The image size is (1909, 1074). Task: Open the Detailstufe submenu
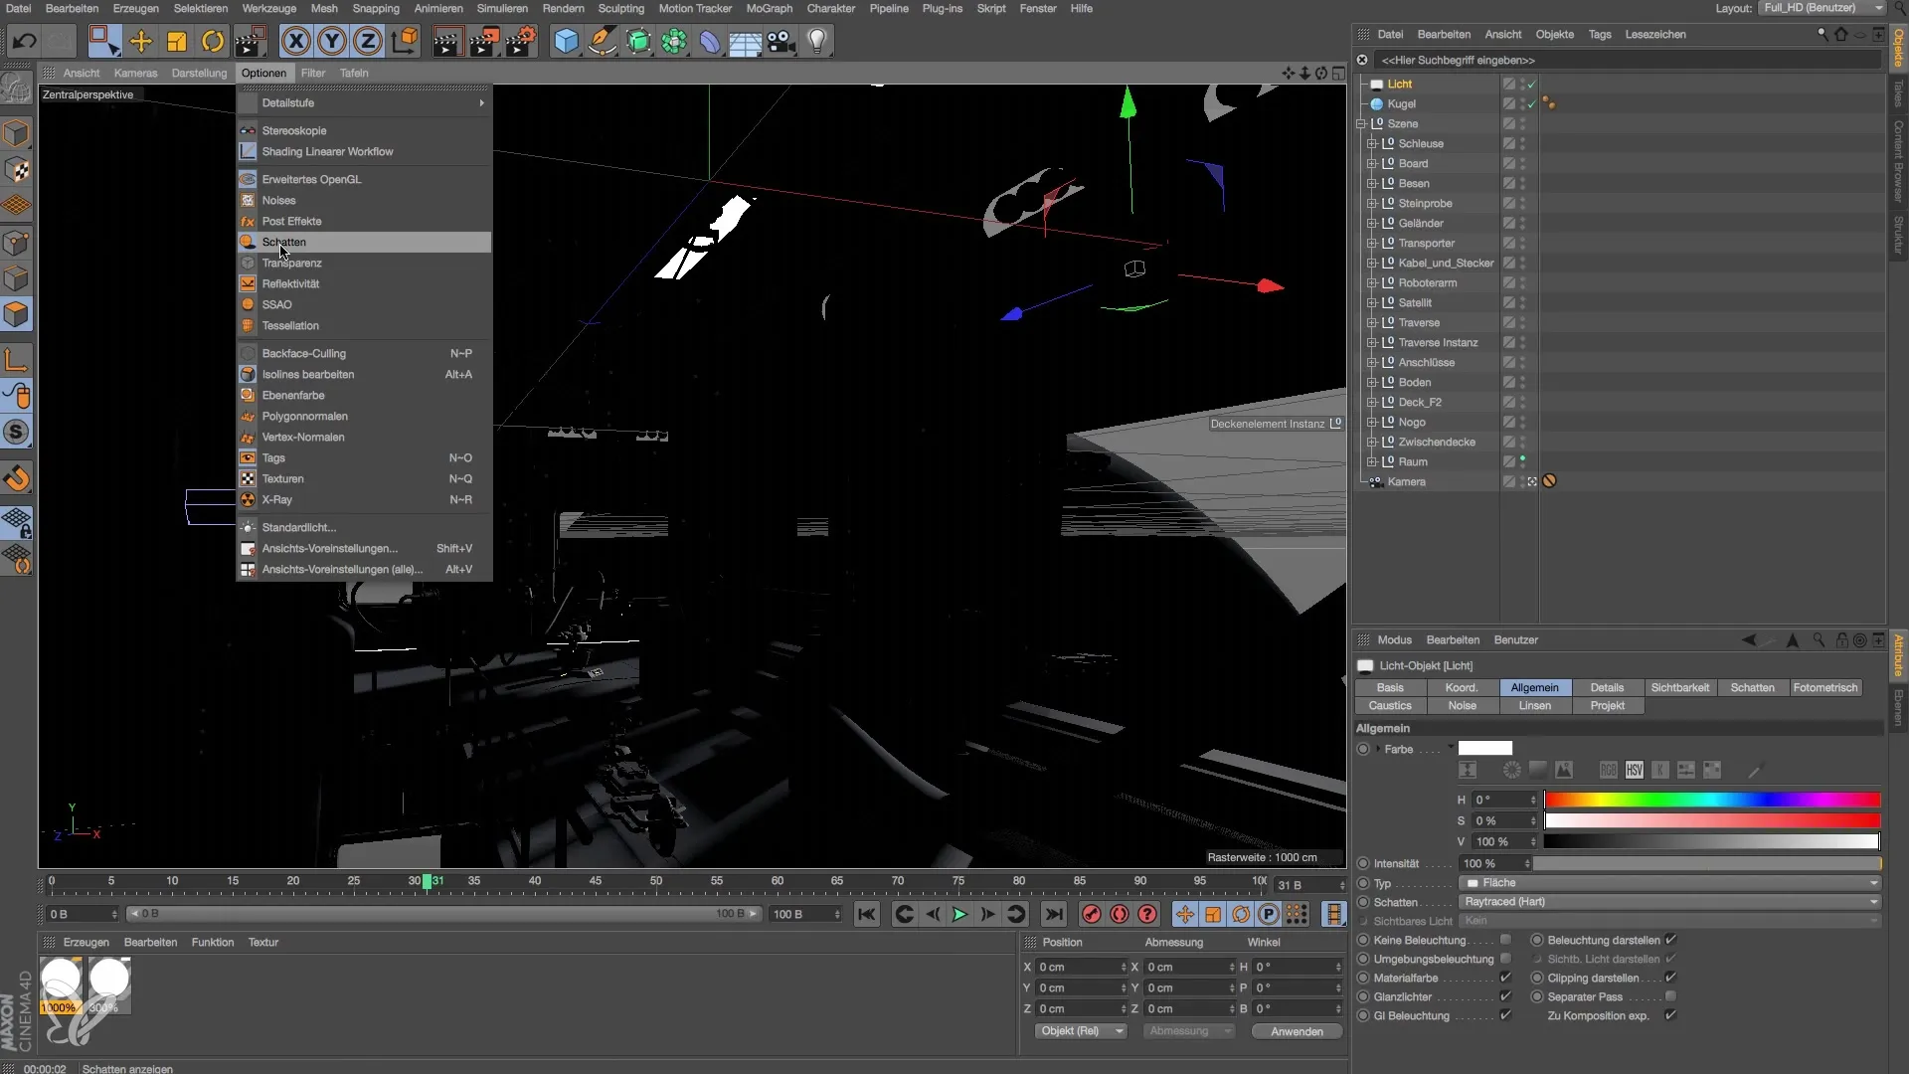pyautogui.click(x=364, y=103)
